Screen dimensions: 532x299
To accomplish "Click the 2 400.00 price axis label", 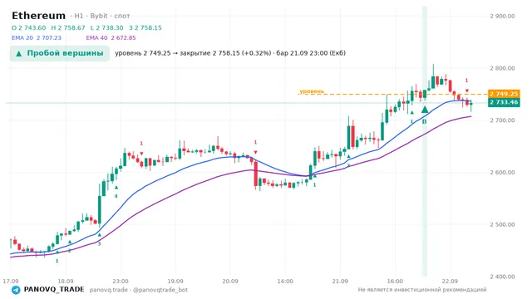I will (502, 277).
